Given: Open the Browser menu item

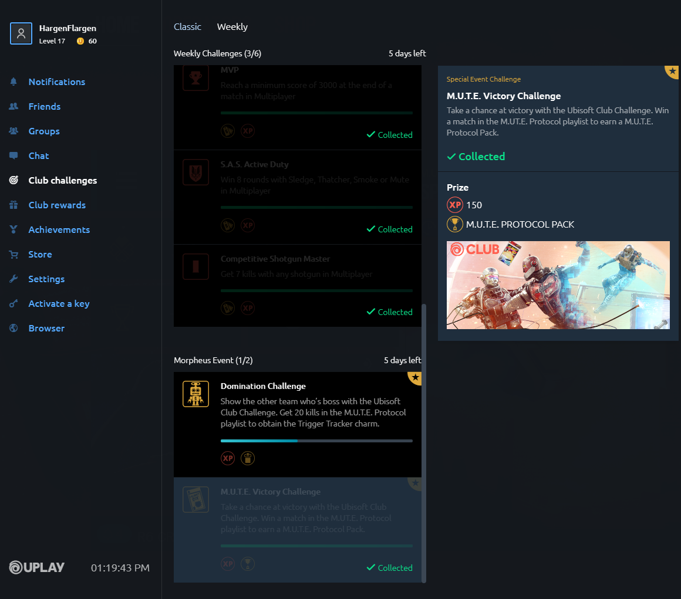Looking at the screenshot, I should (x=46, y=328).
